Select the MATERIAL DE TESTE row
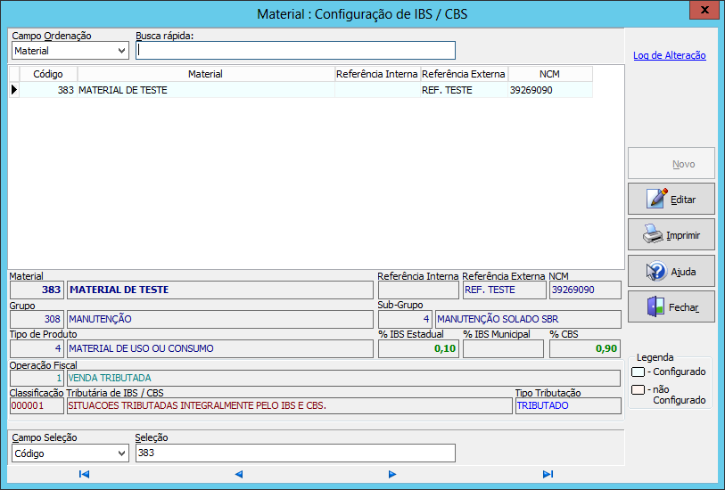Image resolution: width=725 pixels, height=490 pixels. point(205,90)
